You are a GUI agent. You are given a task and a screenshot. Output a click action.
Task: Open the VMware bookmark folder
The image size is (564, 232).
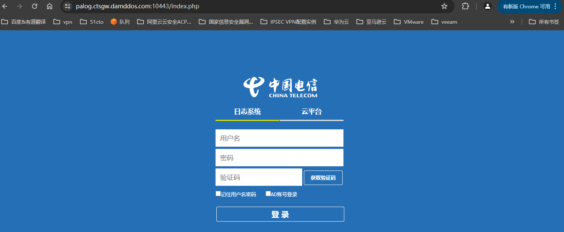coord(409,22)
